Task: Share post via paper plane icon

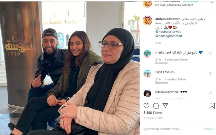Action: pyautogui.click(x=165, y=106)
